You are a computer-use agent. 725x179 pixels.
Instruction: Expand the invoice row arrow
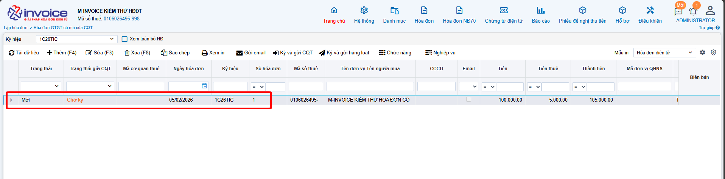coord(11,100)
